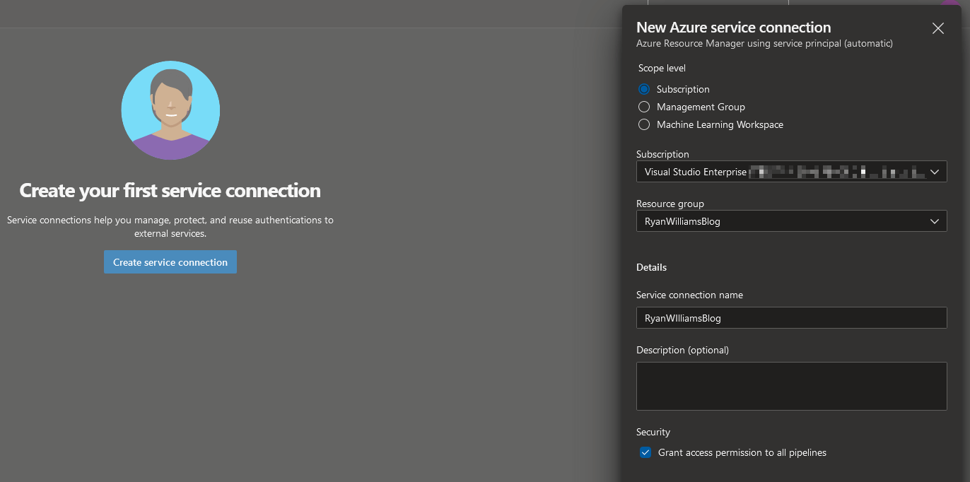
Task: Expand the RyanWilliamsBlog resource group dropdown
Action: [x=791, y=221]
